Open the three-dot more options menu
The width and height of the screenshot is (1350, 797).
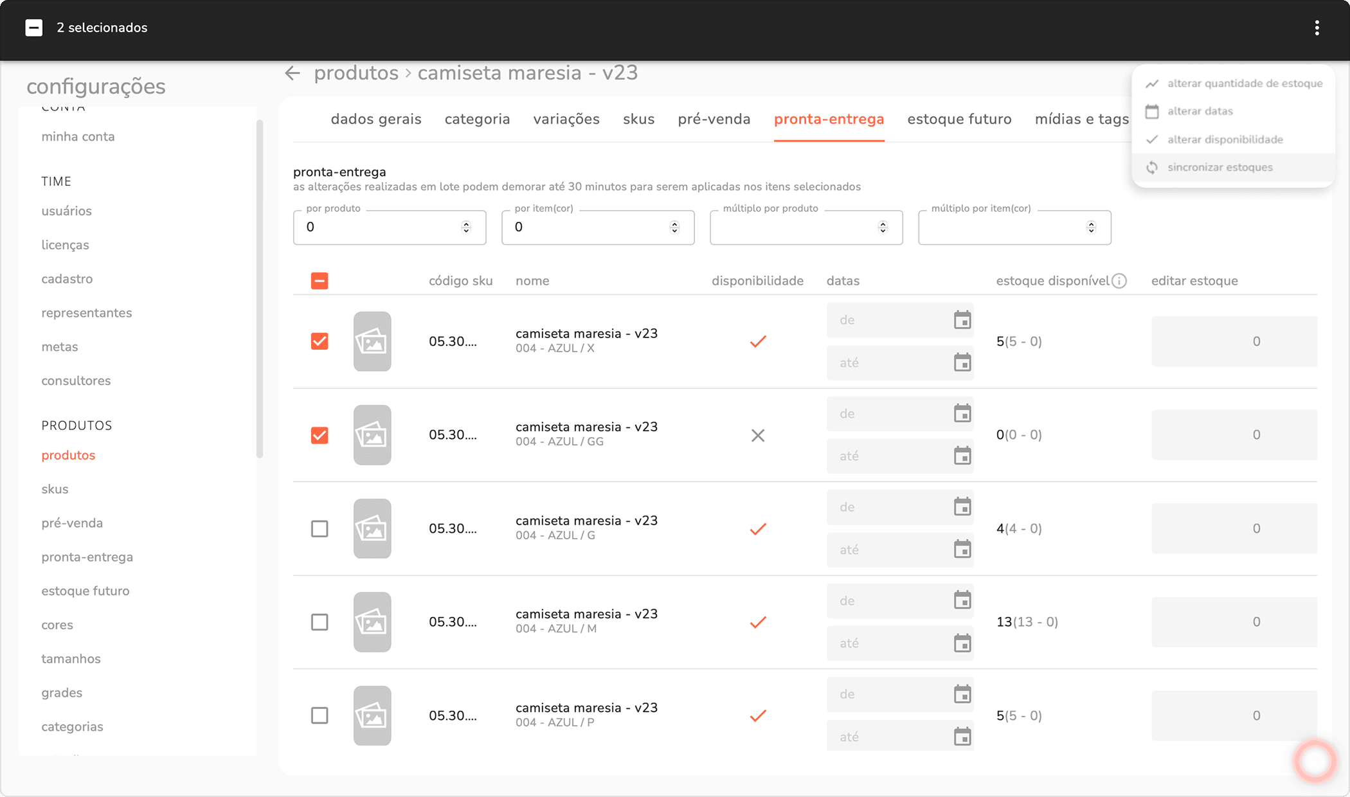coord(1317,28)
